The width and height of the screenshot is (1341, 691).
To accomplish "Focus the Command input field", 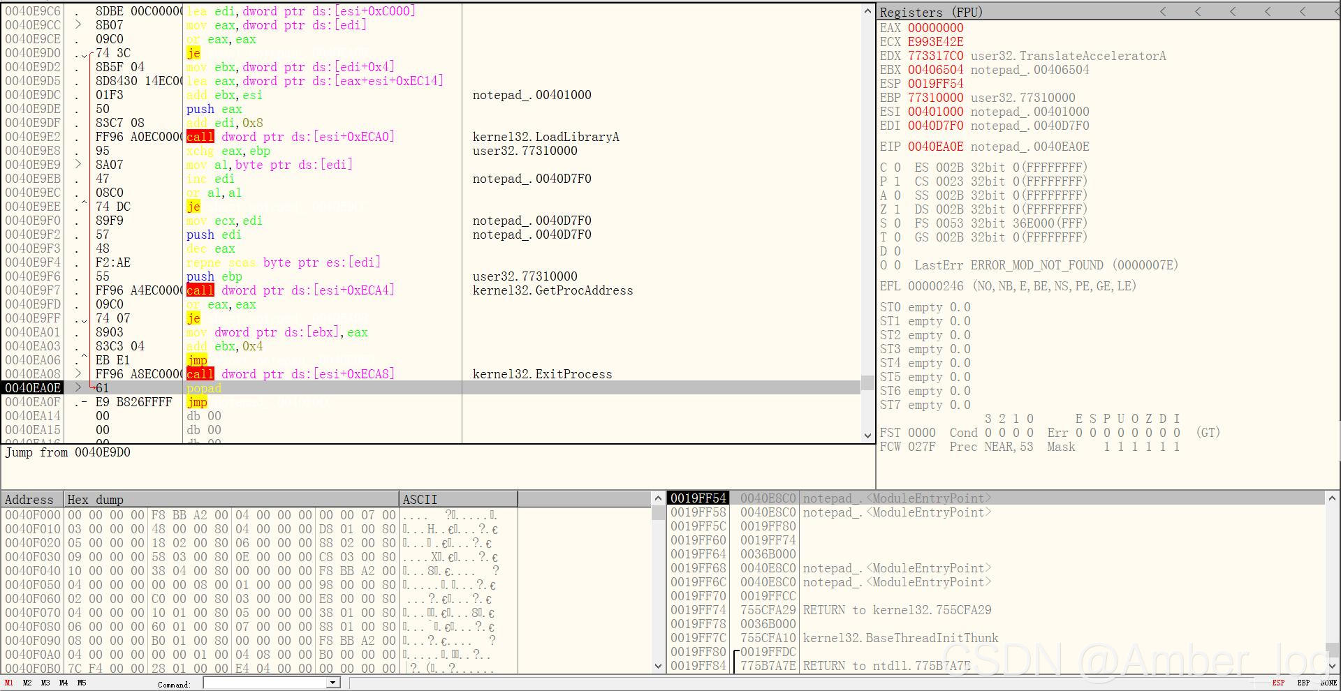I will pyautogui.click(x=265, y=683).
